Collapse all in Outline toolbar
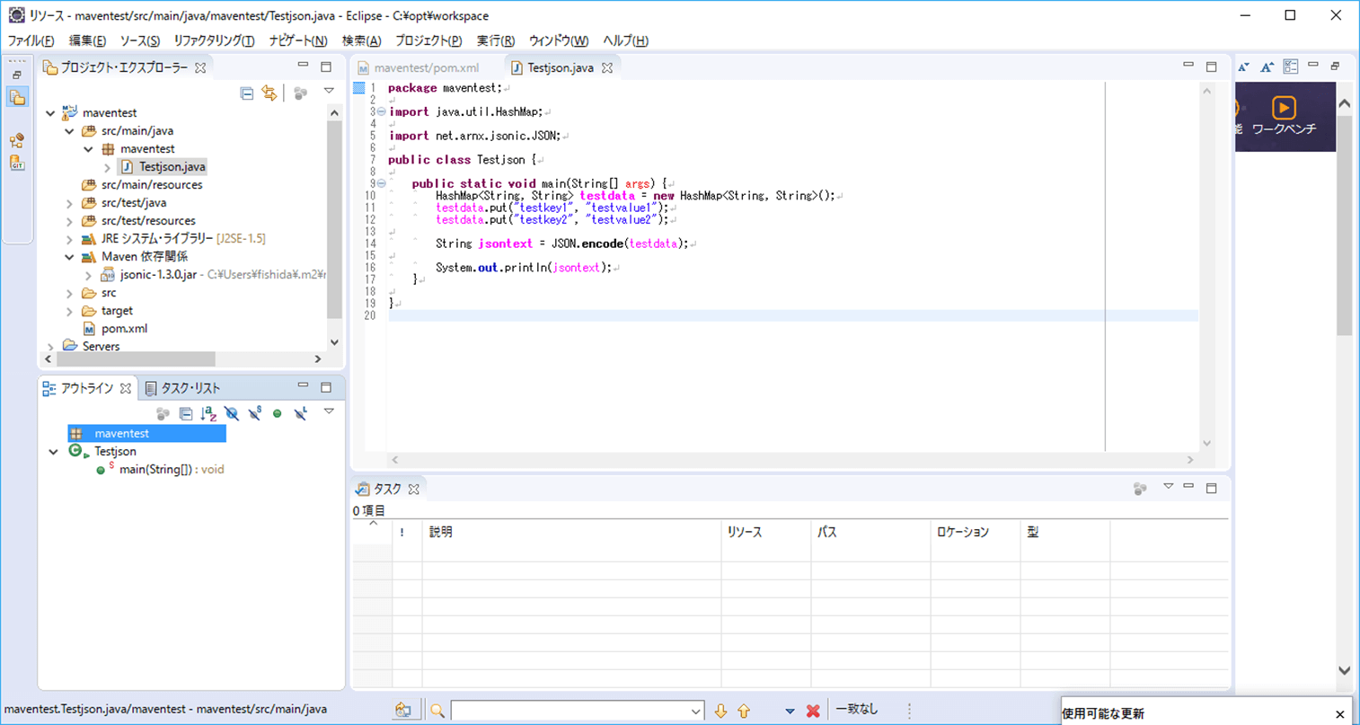Image resolution: width=1360 pixels, height=725 pixels. tap(186, 414)
